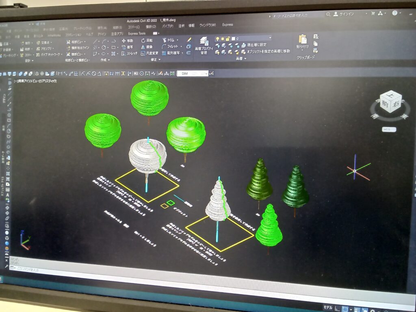Toggle the layer padlock lock icon
The height and width of the screenshot is (312, 416).
click(227, 39)
